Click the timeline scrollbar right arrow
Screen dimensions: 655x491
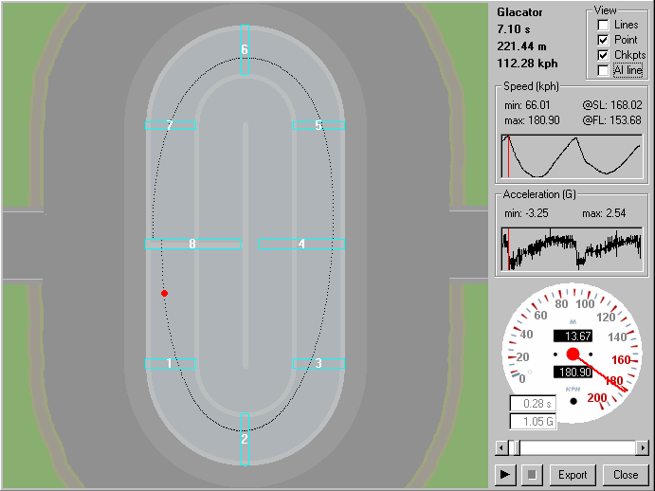(x=643, y=448)
